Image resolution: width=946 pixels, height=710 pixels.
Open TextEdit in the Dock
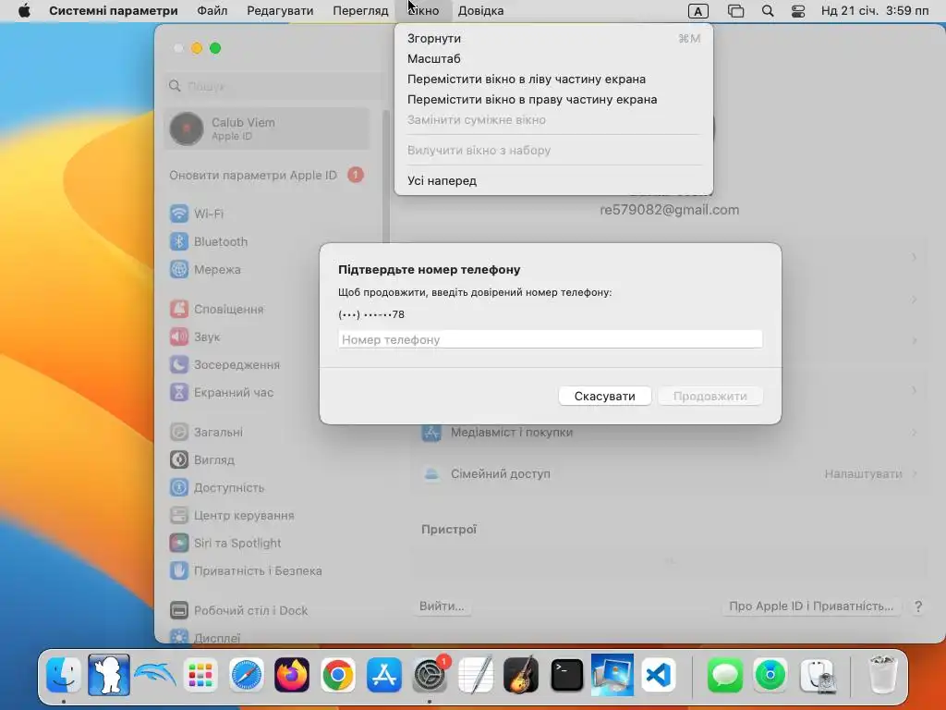pos(476,675)
